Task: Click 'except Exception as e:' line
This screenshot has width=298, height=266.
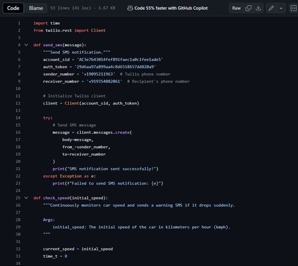Action: pos(69,176)
